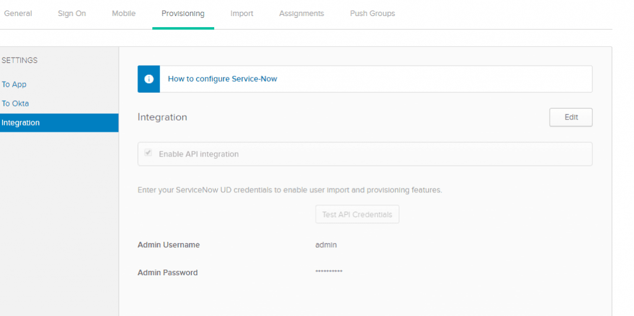Click the masked admin password value

329,271
